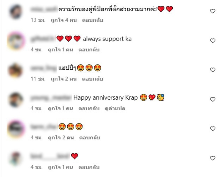
Task: Like the 'always support ka' comment
Action: [x=213, y=41]
